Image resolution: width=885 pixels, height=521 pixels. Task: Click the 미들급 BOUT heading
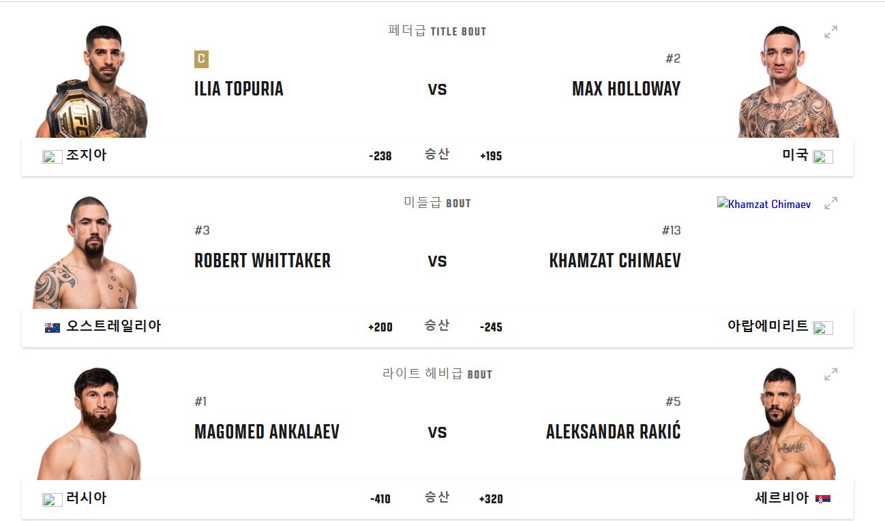pyautogui.click(x=437, y=203)
